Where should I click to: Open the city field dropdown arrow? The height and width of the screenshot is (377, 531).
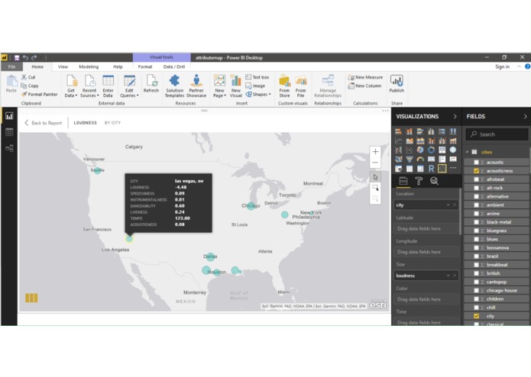coord(448,205)
